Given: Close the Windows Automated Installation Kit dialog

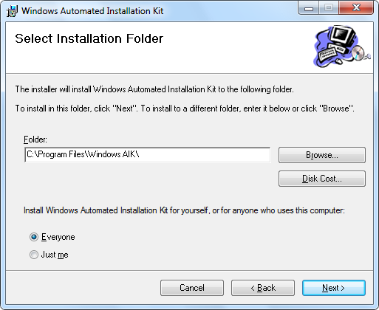Looking at the screenshot, I should point(356,8).
